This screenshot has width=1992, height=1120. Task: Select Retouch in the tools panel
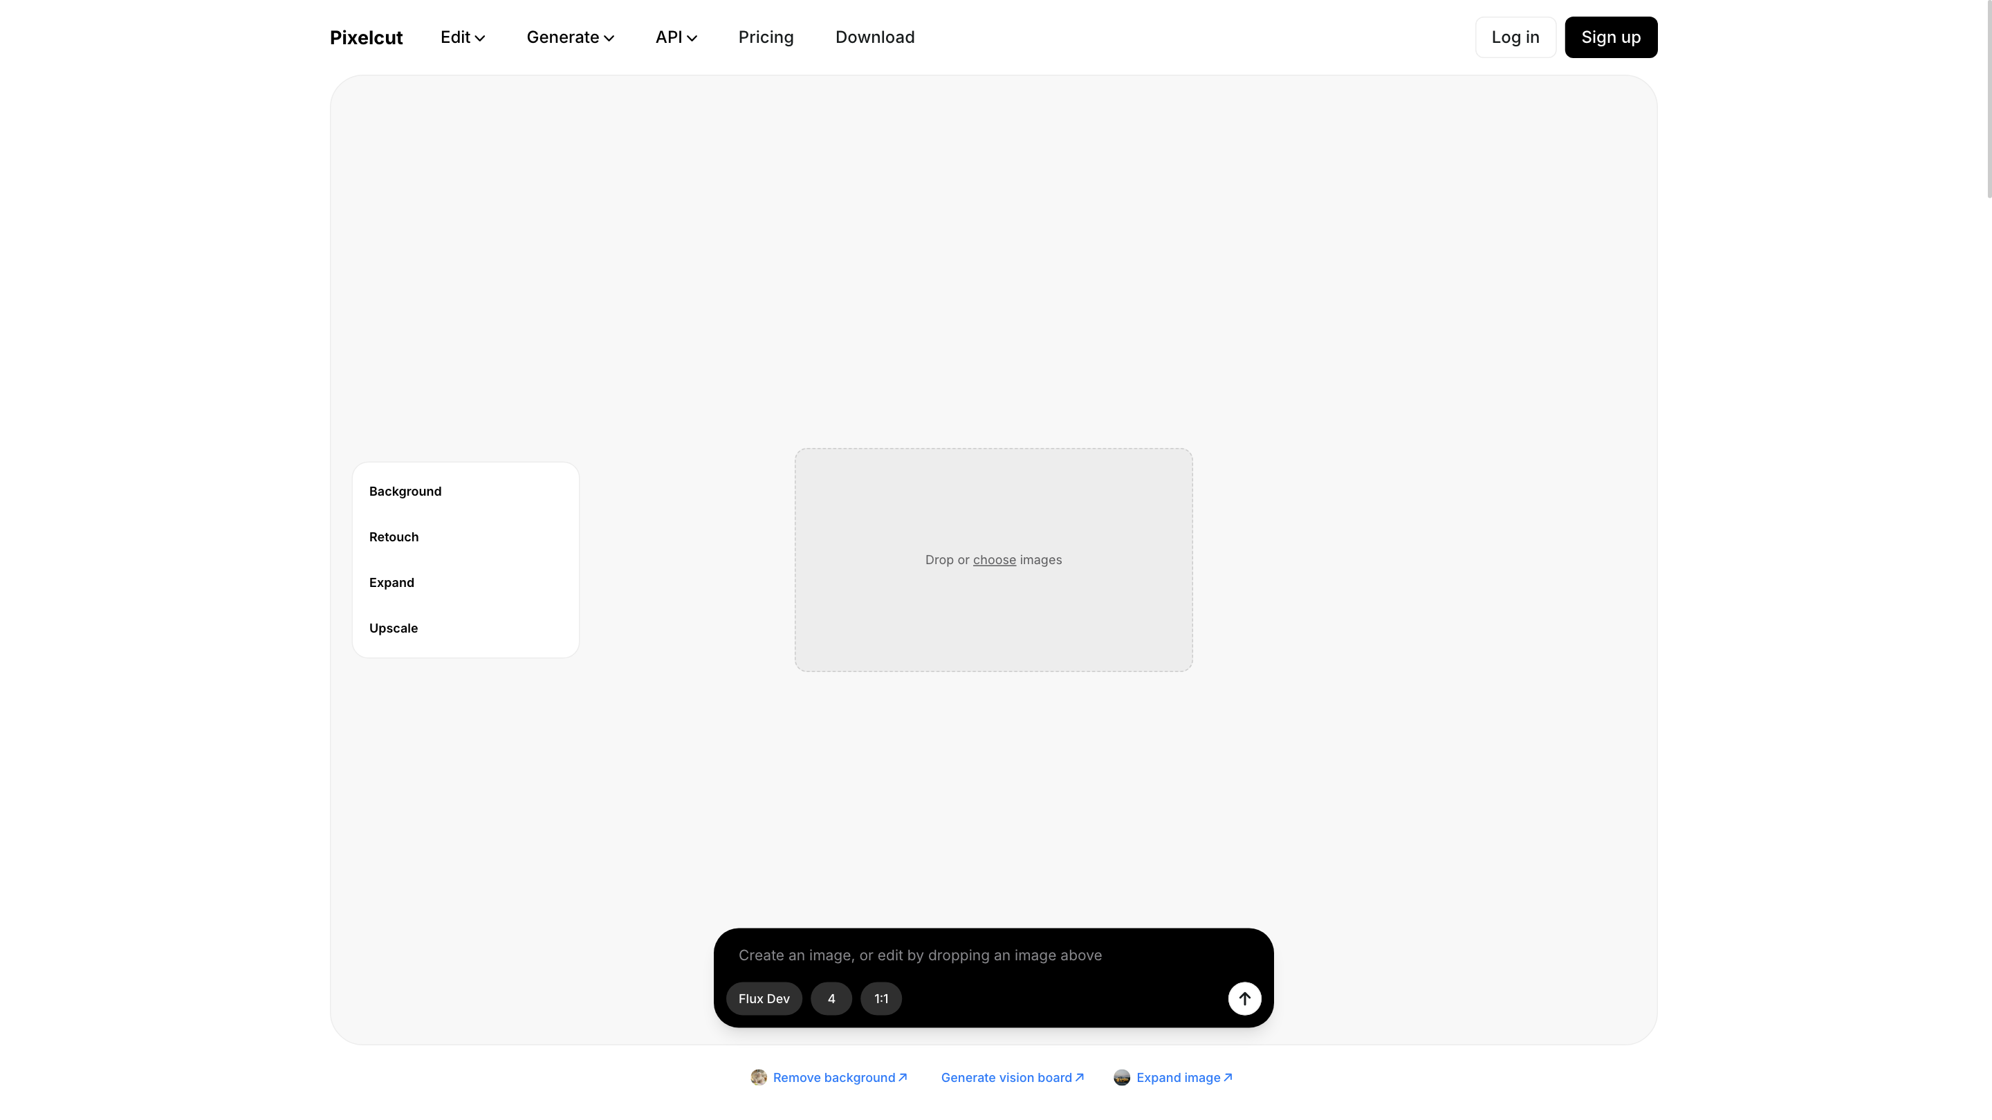tap(394, 537)
